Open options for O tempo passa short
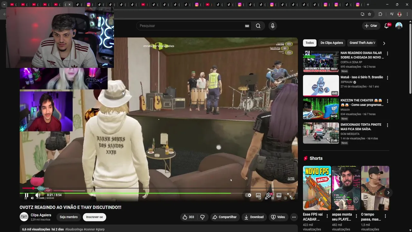The width and height of the screenshot is (412, 232). coord(385,216)
